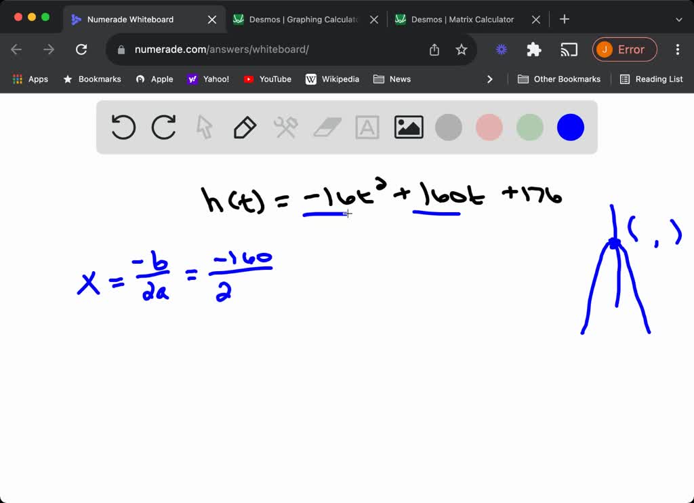Viewport: 694px width, 503px height.
Task: Choose the blue pen color
Action: tap(571, 127)
